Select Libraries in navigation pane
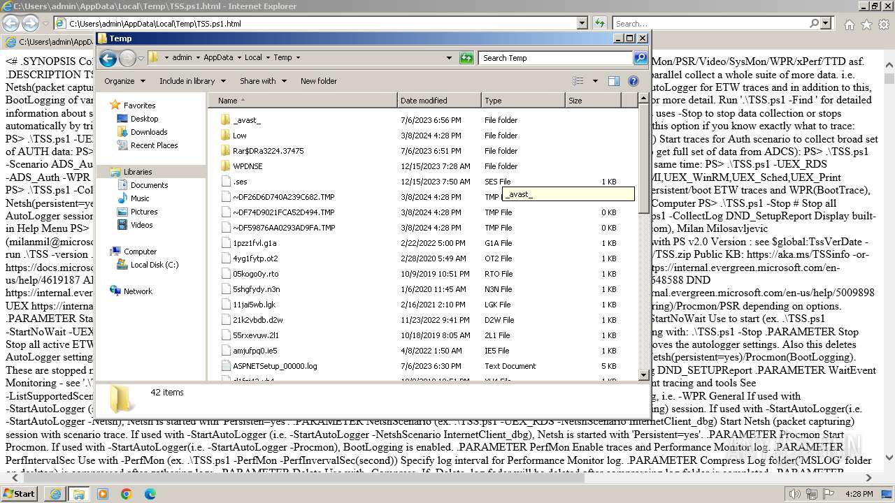This screenshot has width=895, height=503. 138,172
